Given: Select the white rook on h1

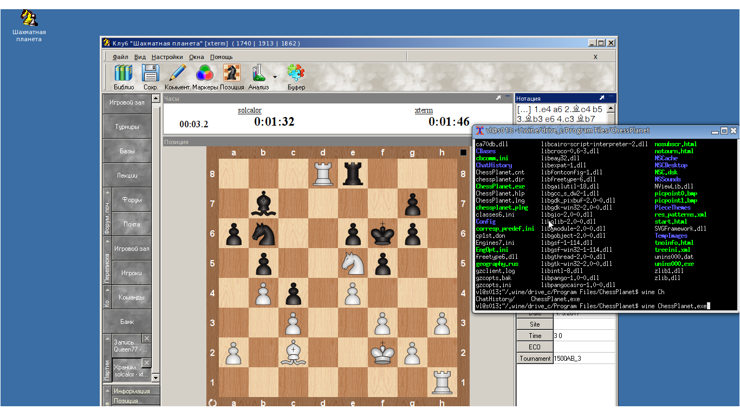Looking at the screenshot, I should pyautogui.click(x=443, y=382).
